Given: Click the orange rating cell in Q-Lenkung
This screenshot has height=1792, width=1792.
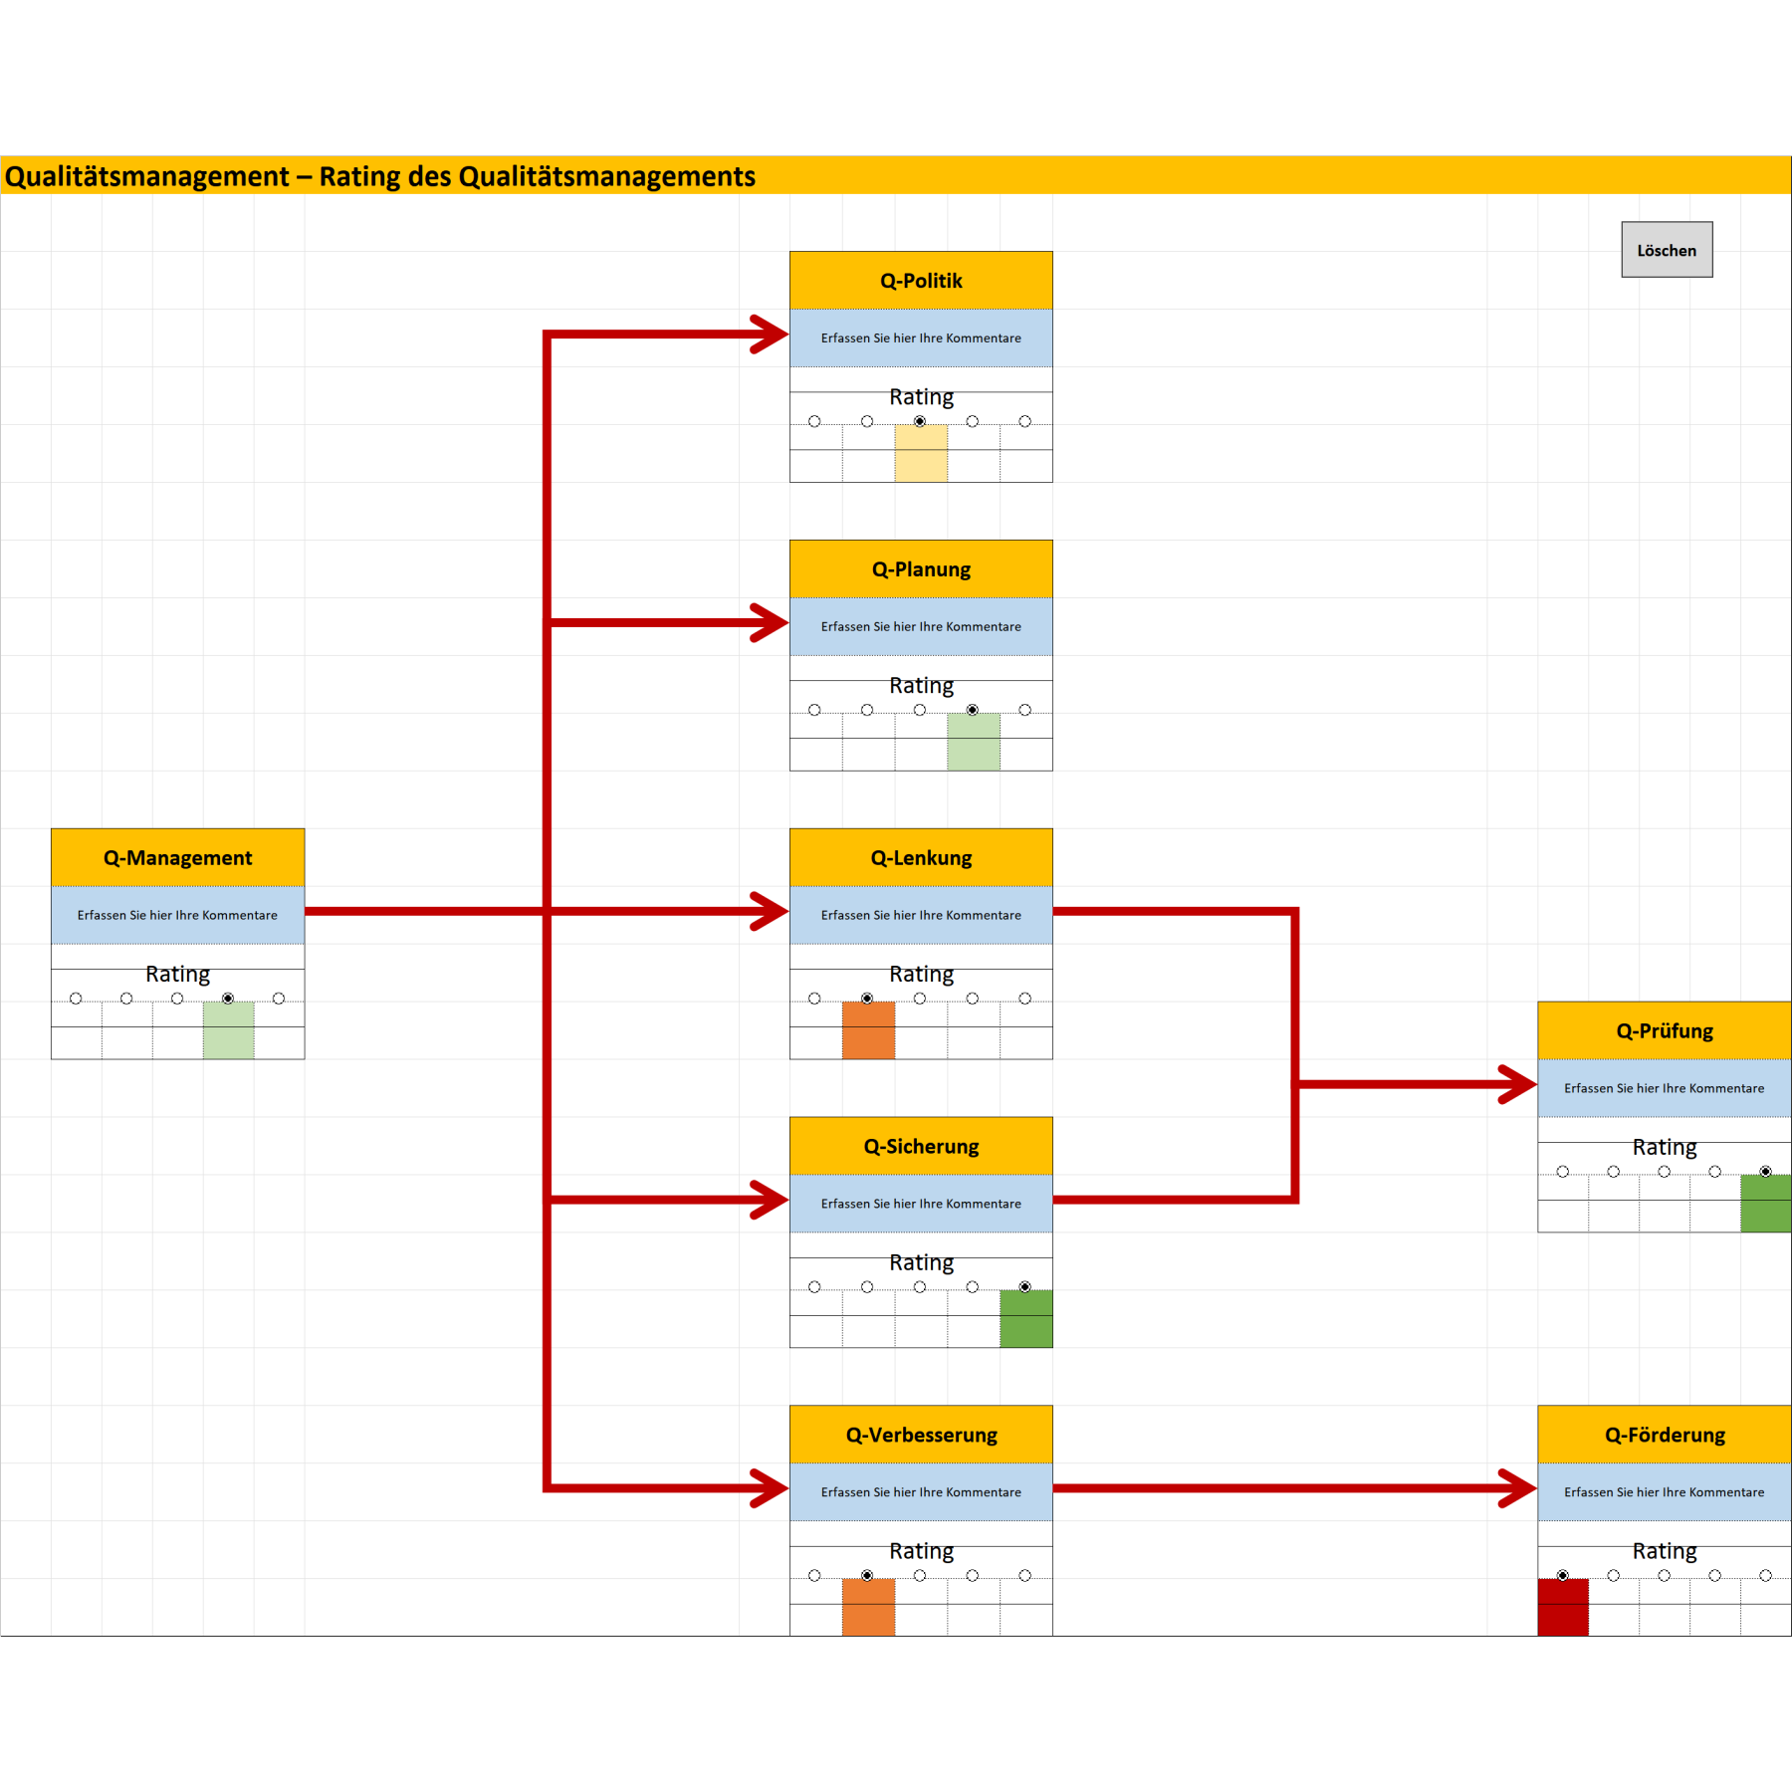Looking at the screenshot, I should coord(868,1031).
